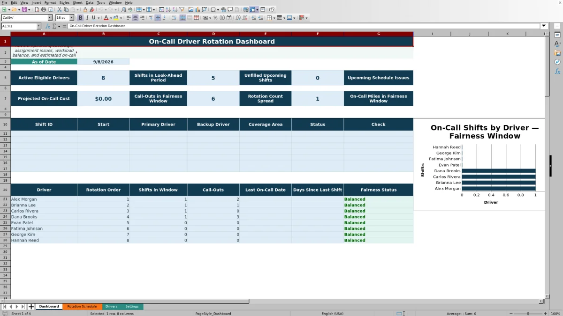Switch to the Drivers sheet tab
563x316 pixels.
(x=111, y=307)
